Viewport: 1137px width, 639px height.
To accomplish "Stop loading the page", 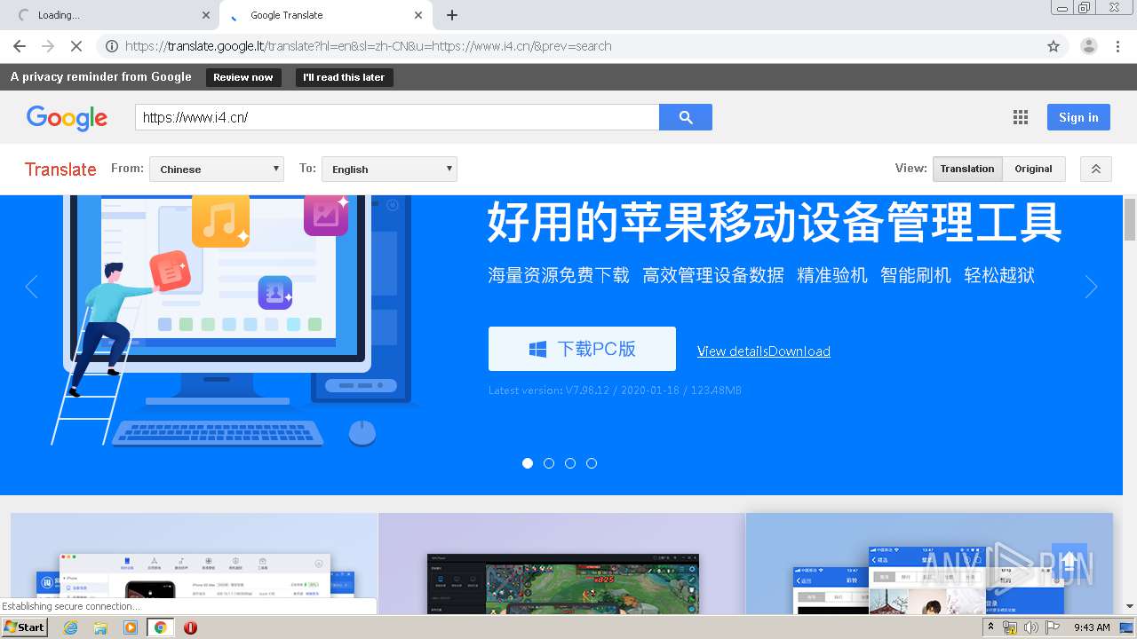I will pyautogui.click(x=76, y=46).
